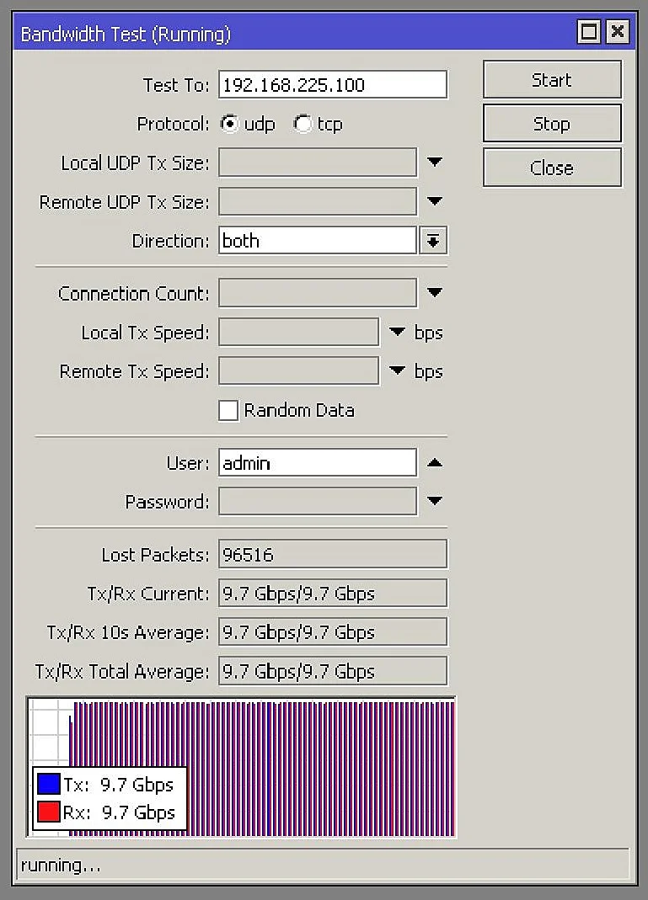Viewport: 648px width, 900px height.
Task: Close the window with title bar X
Action: (618, 33)
